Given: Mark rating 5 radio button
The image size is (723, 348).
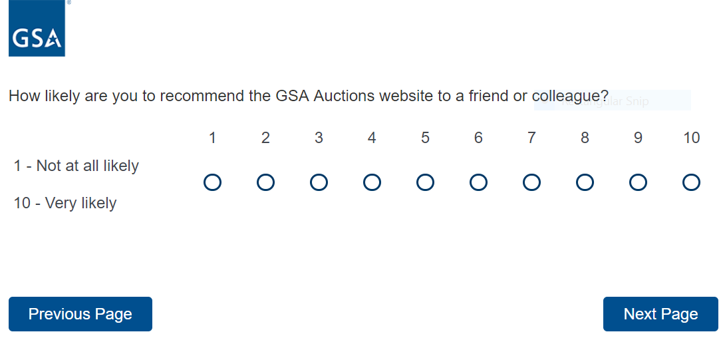Looking at the screenshot, I should click(x=425, y=182).
